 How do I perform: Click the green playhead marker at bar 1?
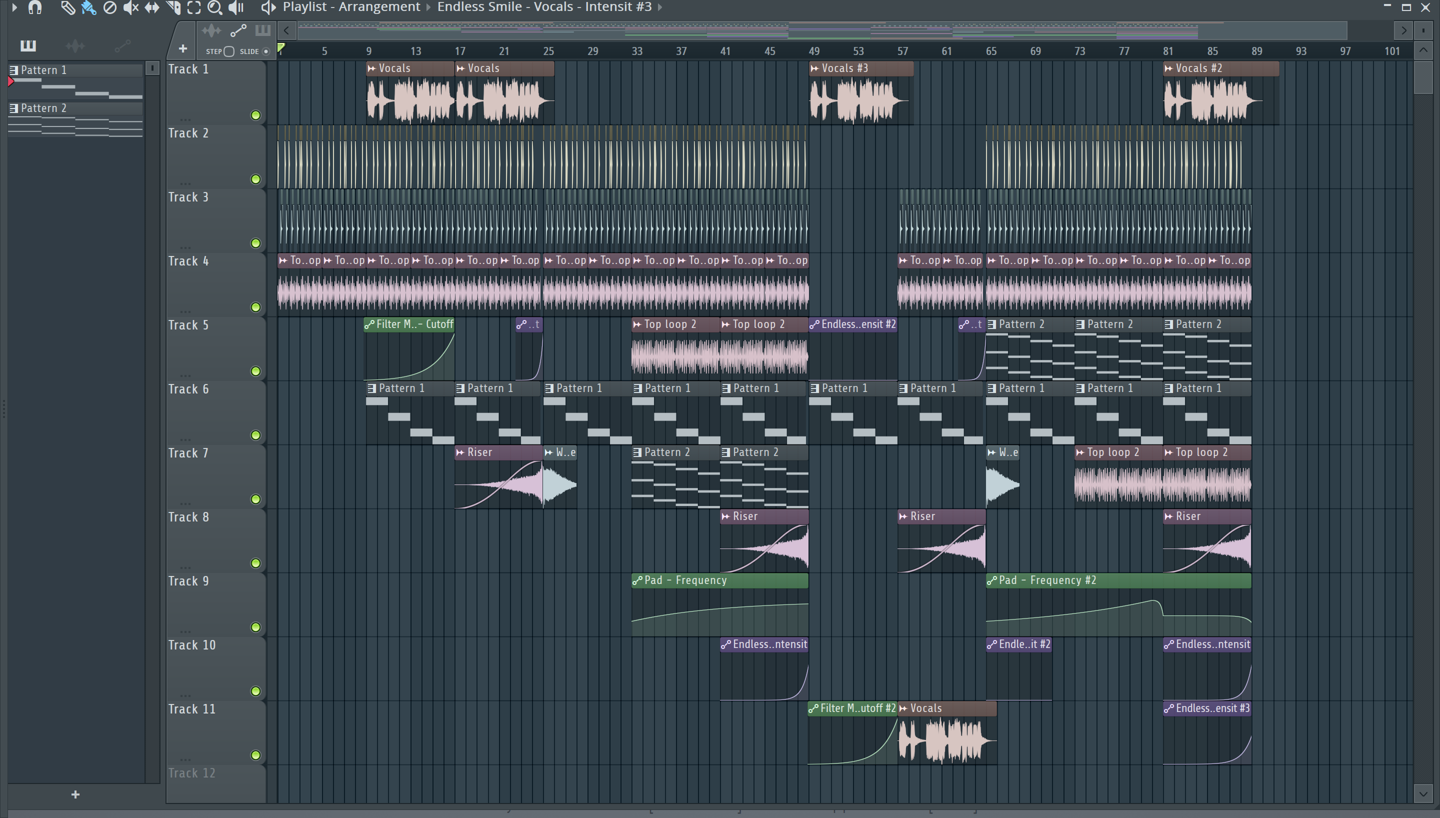281,48
